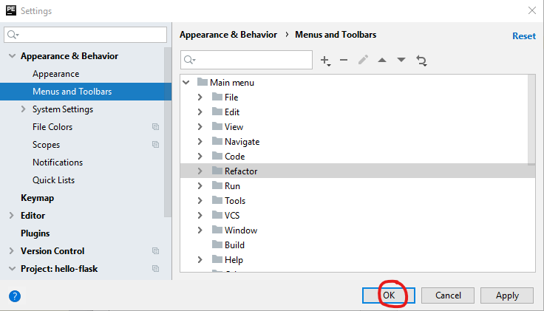Screen dimensions: 544x311
Task: Open File Colors settings page
Action: click(x=52, y=127)
